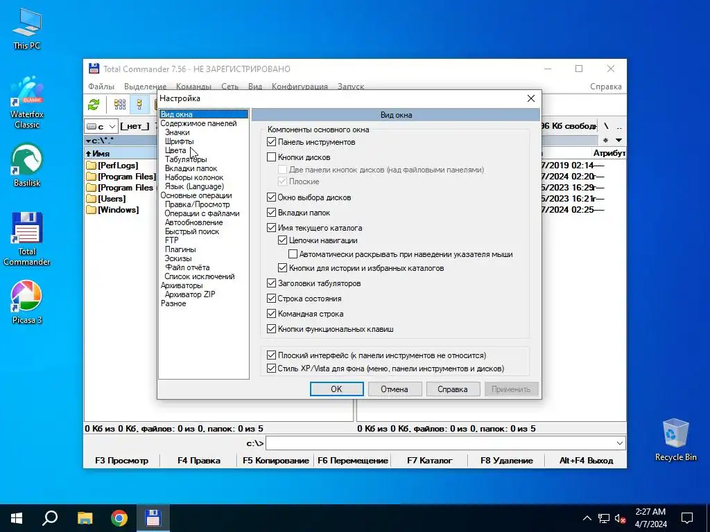
Task: Click OK button in settings dialog
Action: tap(336, 389)
